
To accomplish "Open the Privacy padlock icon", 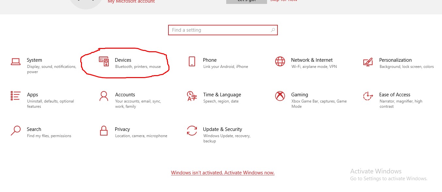I will (104, 131).
